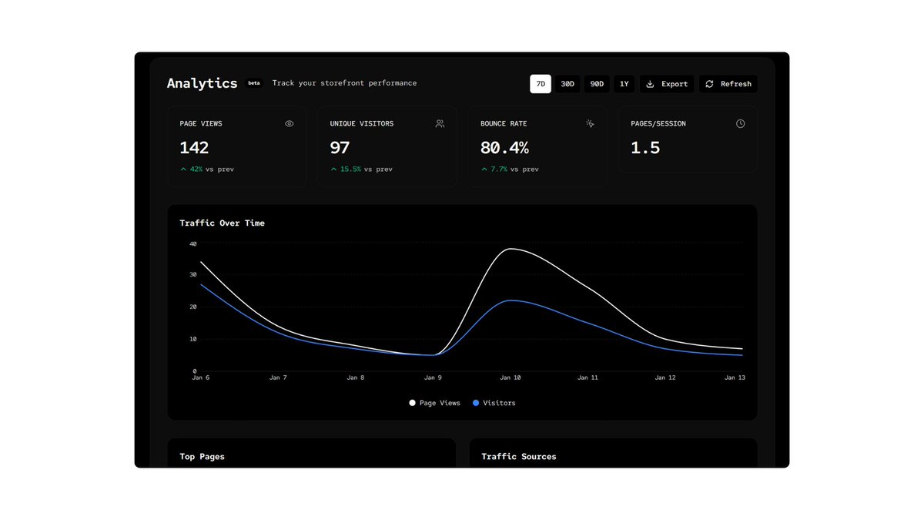Image resolution: width=924 pixels, height=520 pixels.
Task: Click the green up arrow beside 15.5%
Action: [333, 169]
